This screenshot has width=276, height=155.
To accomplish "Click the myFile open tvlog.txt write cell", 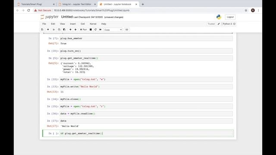I will pos(146,79).
